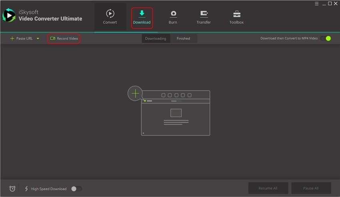Click the lightning bolt High Speed icon

click(27, 189)
